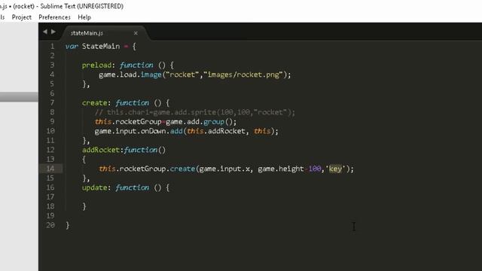The height and width of the screenshot is (271, 482).
Task: Click the highlighted 'key' string
Action: click(335, 169)
